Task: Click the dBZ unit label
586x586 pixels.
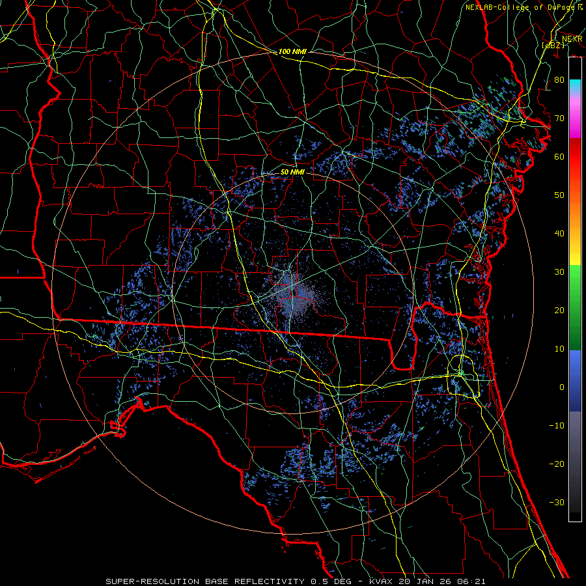Action: pos(553,45)
